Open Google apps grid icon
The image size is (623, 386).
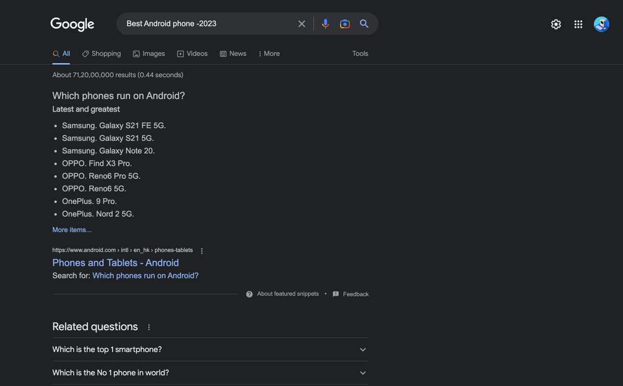(578, 24)
